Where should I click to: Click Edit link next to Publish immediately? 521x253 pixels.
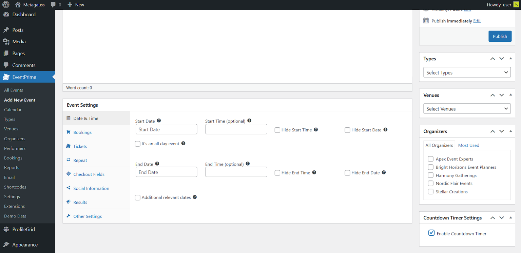477,21
